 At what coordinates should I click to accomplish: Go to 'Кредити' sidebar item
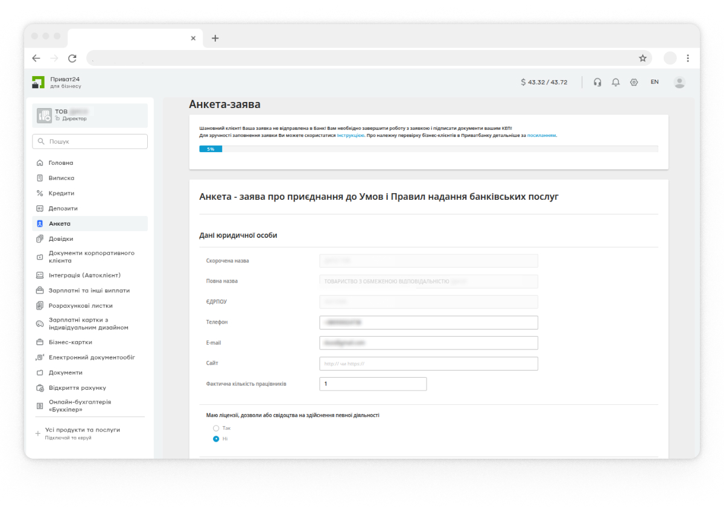pos(61,193)
